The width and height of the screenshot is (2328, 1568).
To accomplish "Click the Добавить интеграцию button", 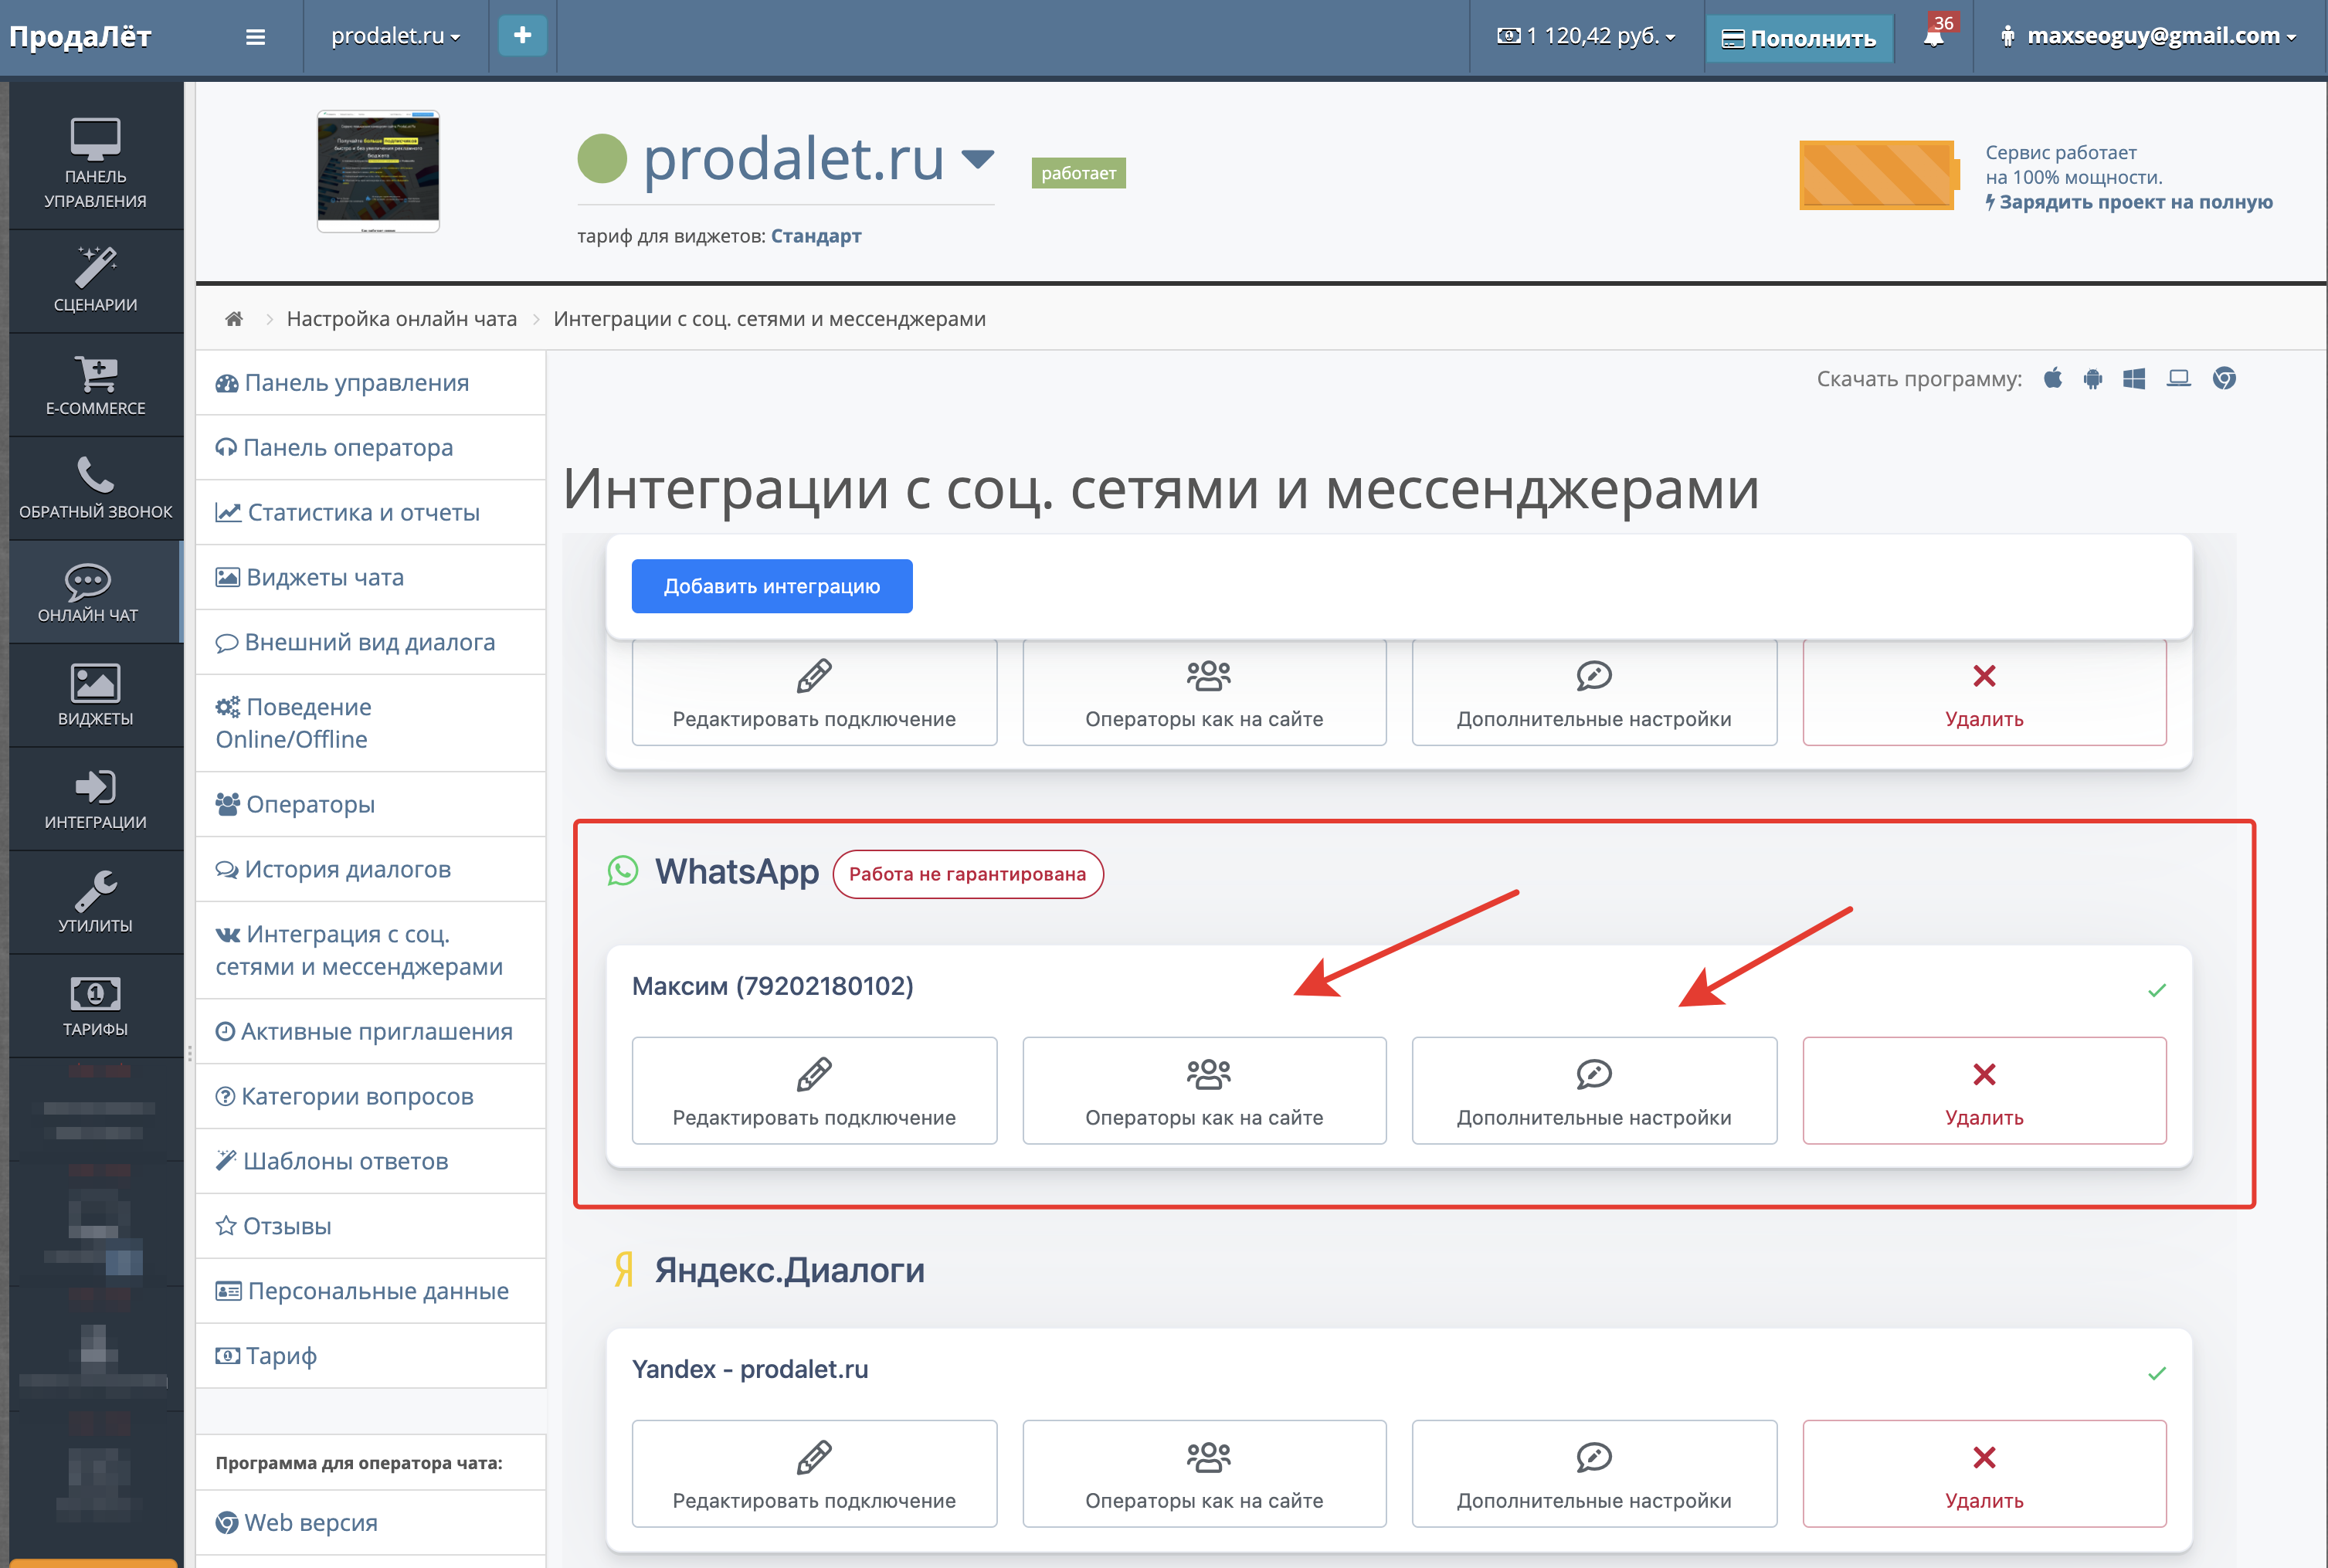I will coord(771,586).
